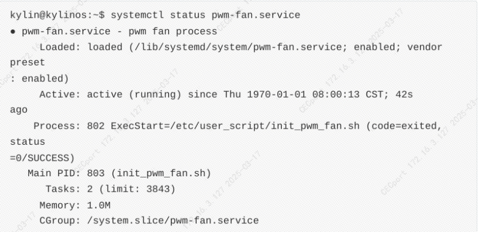Click the 'Active:' label
The image size is (478, 232).
coord(60,95)
